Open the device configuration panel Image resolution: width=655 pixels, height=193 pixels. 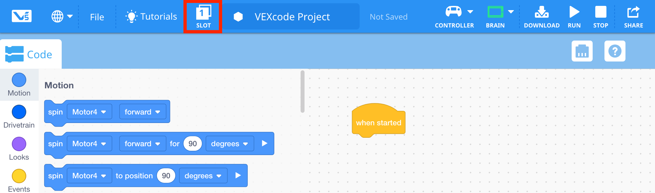coord(582,51)
